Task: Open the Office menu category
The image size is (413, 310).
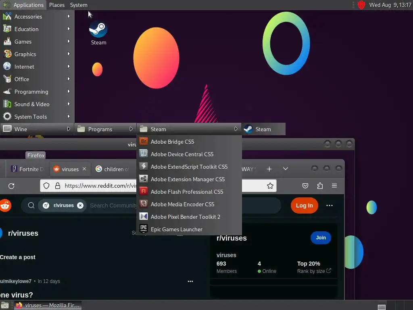Action: 37,79
